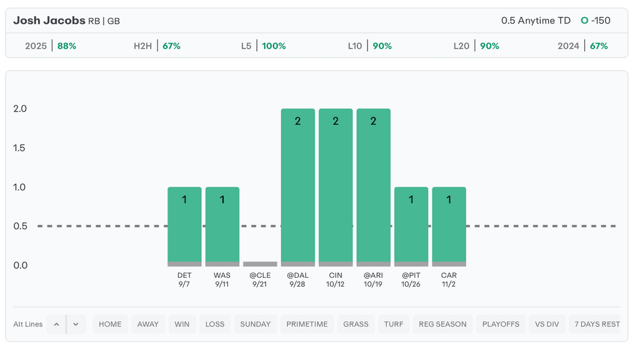The width and height of the screenshot is (638, 352).
Task: Click the -150 Anytime TD odds
Action: 601,21
